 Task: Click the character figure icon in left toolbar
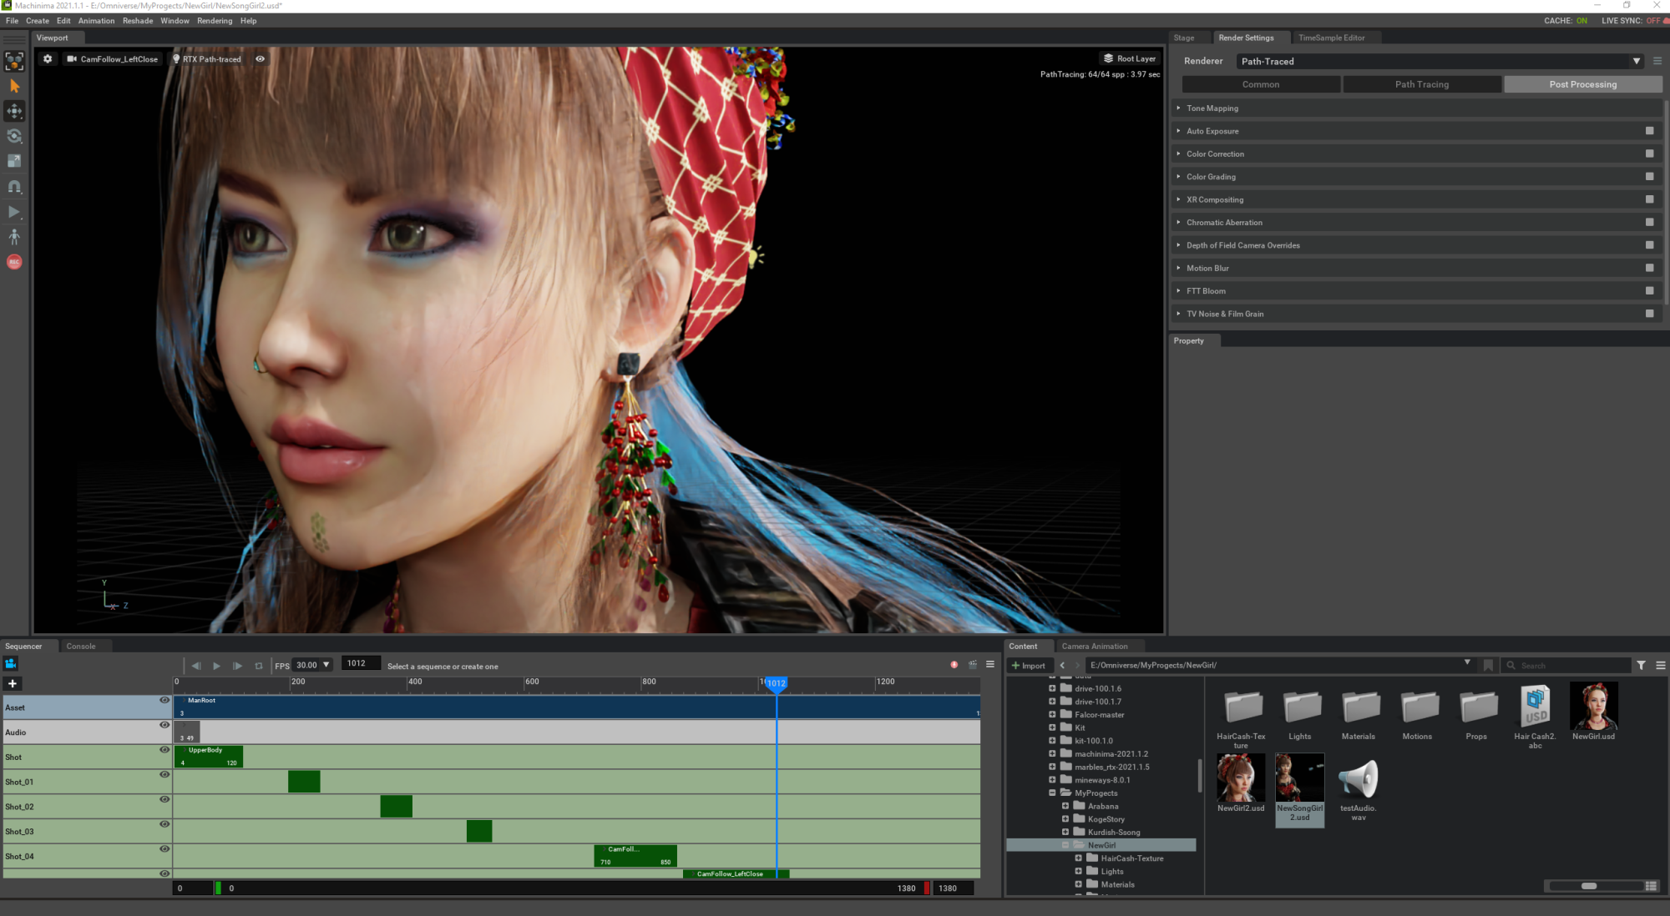point(14,237)
